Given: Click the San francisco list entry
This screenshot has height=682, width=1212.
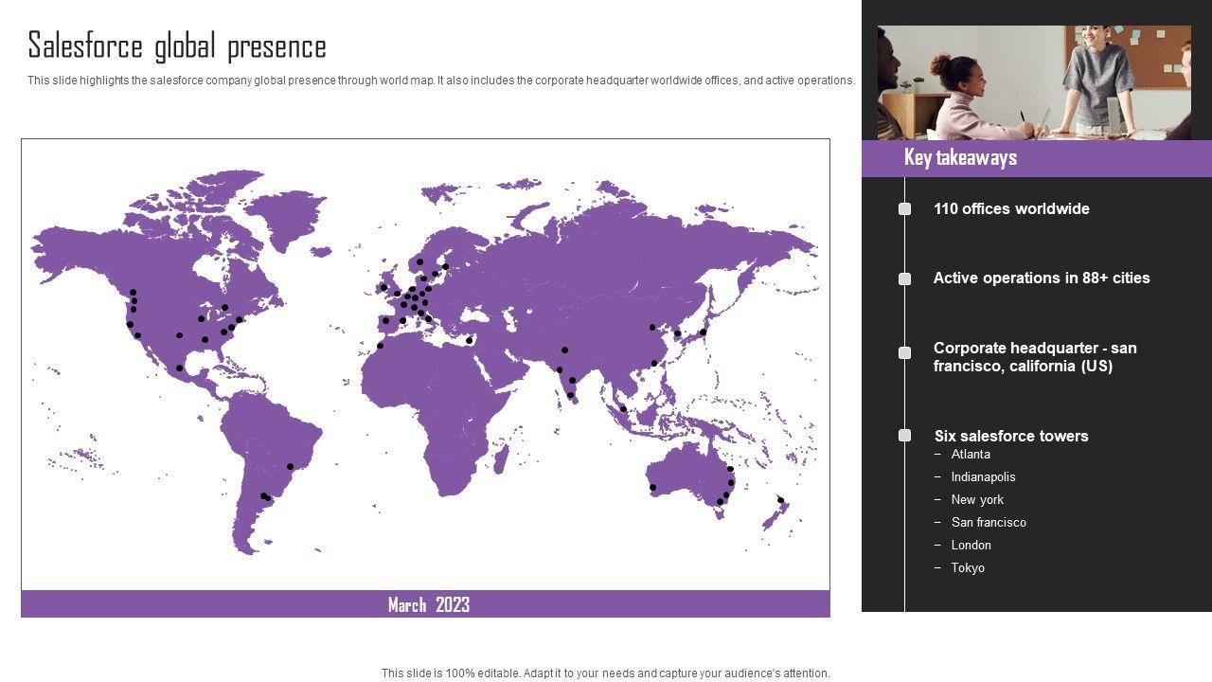Looking at the screenshot, I should 989,523.
